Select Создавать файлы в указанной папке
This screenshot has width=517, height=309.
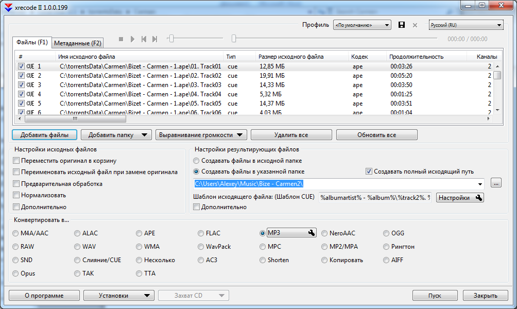(196, 171)
